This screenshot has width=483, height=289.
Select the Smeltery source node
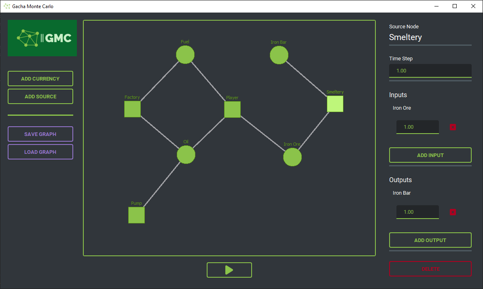(335, 104)
